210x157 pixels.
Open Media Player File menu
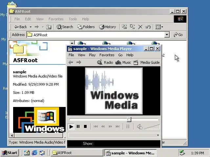click(x=71, y=55)
